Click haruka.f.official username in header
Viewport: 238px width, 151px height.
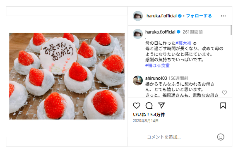(161, 16)
